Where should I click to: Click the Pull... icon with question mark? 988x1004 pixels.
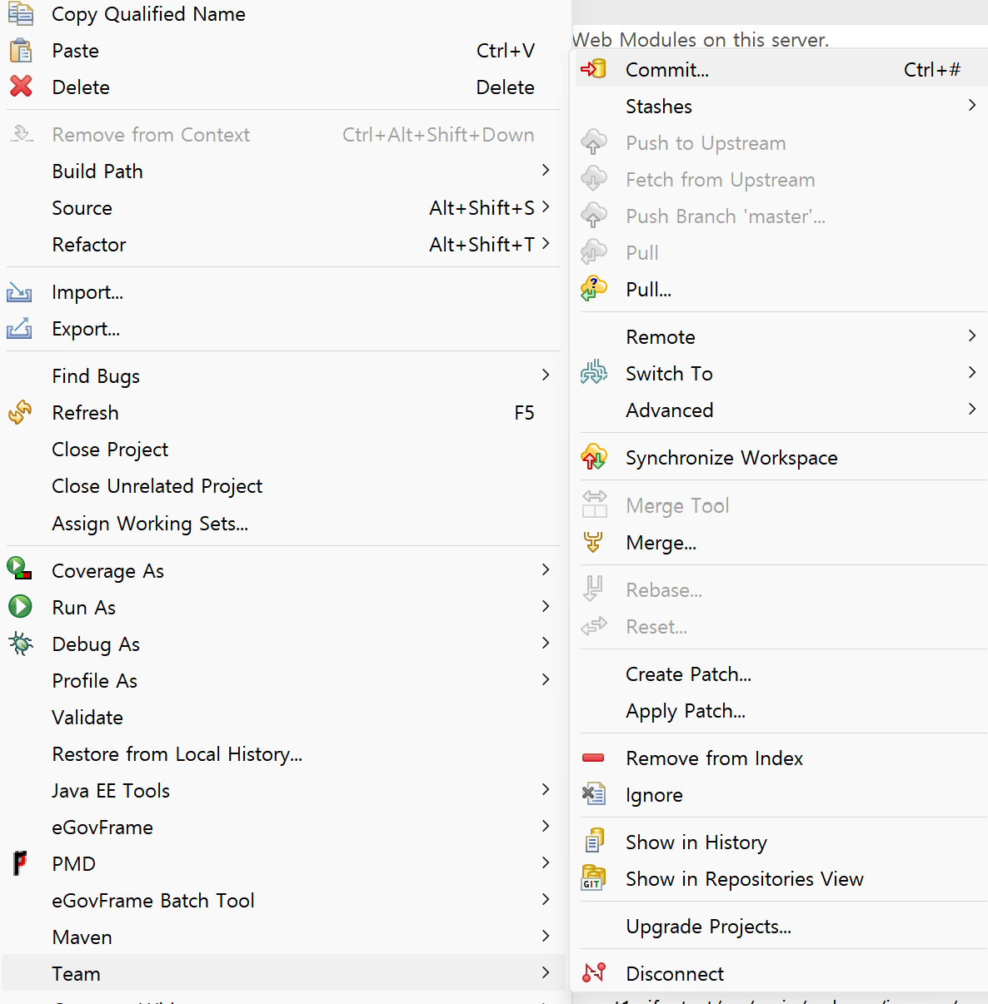click(x=594, y=289)
